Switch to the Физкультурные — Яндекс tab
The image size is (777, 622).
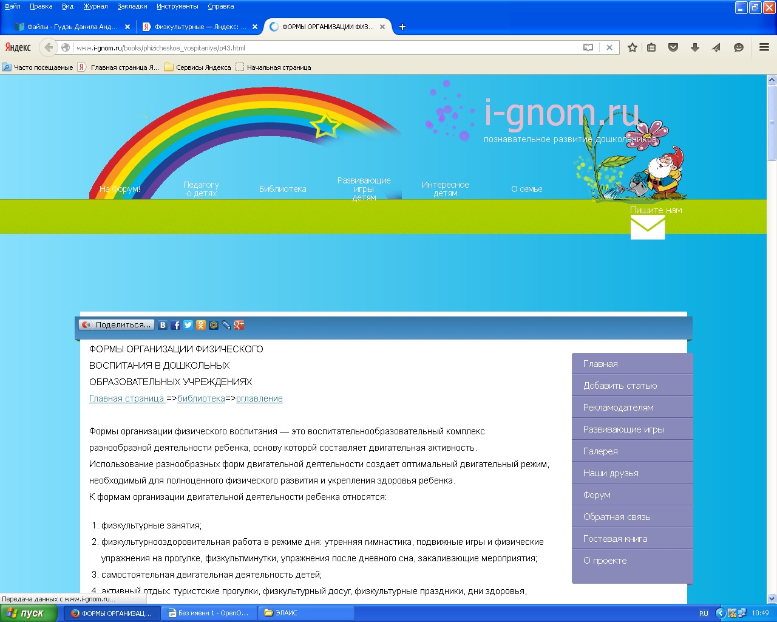tap(200, 27)
